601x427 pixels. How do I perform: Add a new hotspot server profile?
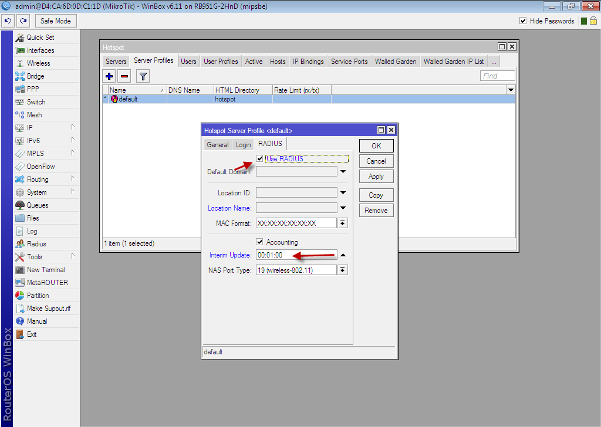[109, 76]
